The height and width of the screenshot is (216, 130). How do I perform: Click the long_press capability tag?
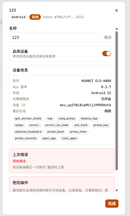[67, 119]
